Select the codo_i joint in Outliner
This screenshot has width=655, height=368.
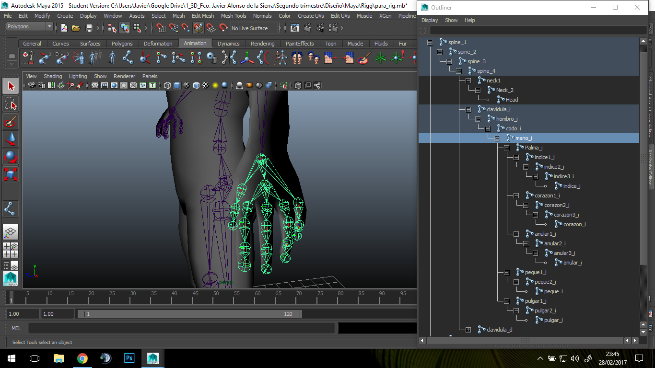point(513,128)
